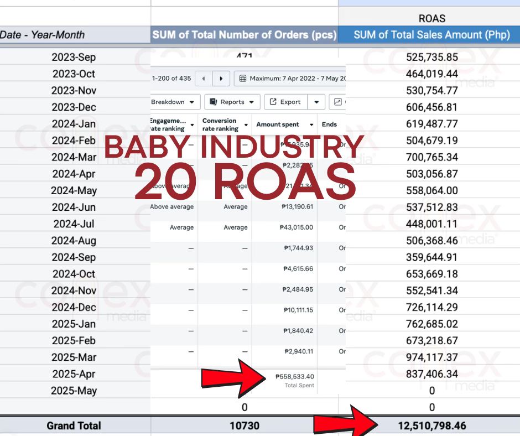Click amount spent ₱10,111.15
Image resolution: width=520 pixels, height=436 pixels.
click(298, 310)
